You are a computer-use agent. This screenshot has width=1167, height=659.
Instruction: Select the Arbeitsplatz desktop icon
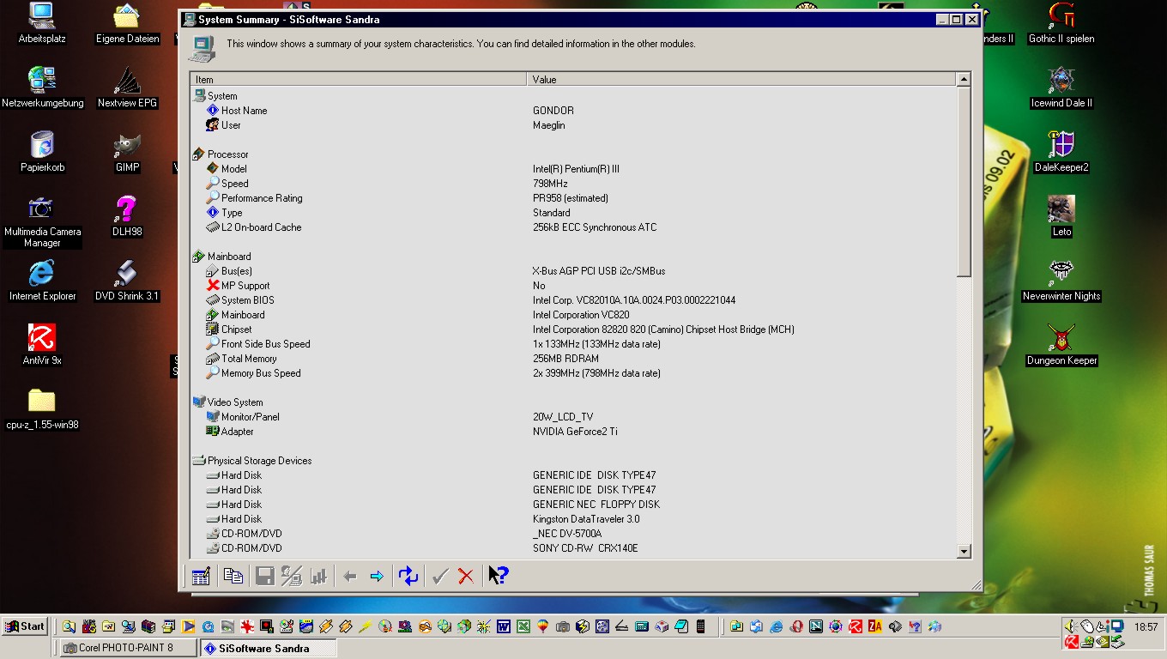42,23
